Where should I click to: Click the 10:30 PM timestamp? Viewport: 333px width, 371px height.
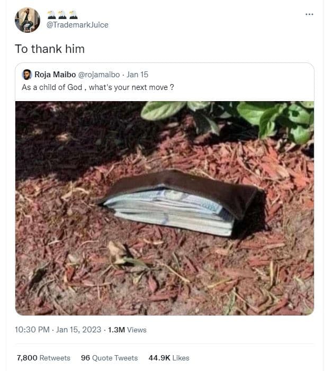pyautogui.click(x=33, y=330)
